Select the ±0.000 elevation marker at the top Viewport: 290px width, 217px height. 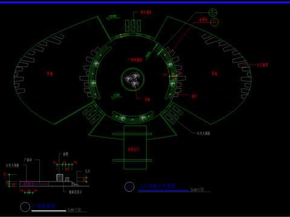coord(112,17)
